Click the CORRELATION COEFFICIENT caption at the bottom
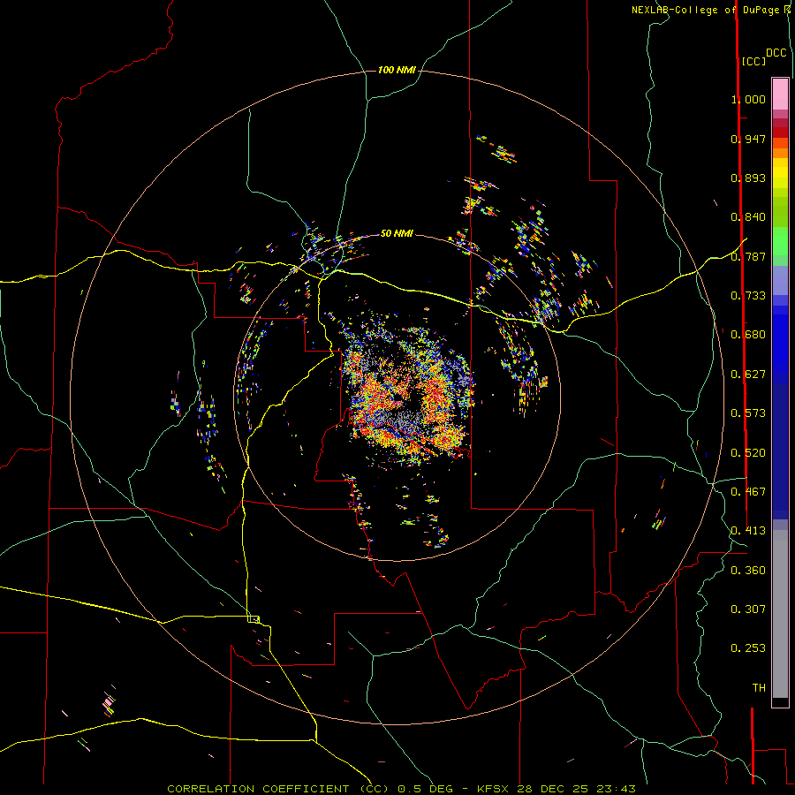 (402, 789)
